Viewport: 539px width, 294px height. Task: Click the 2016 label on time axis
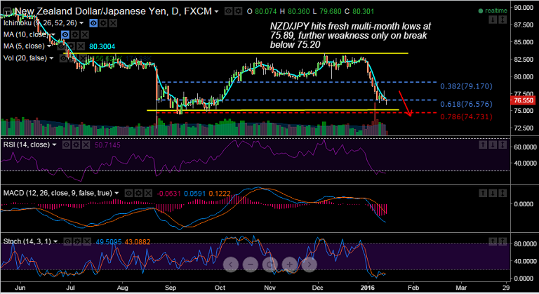[368, 288]
